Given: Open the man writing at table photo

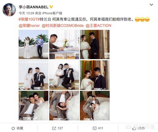Looking at the screenshot, I should click(x=64, y=44).
